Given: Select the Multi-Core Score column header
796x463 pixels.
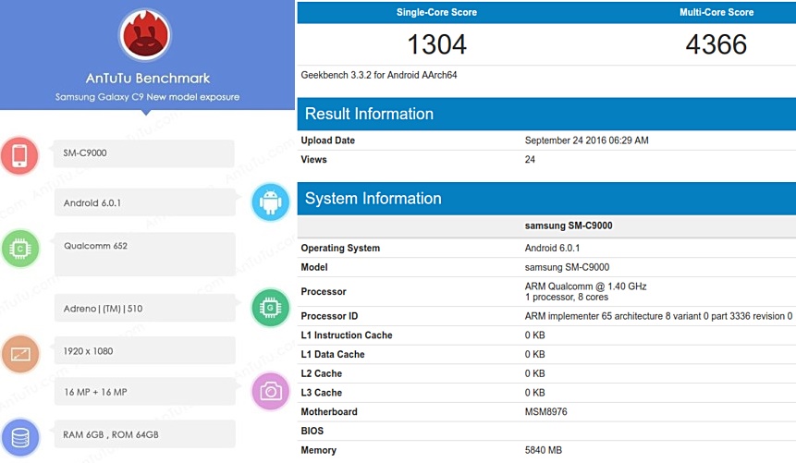Looking at the screenshot, I should [x=716, y=13].
